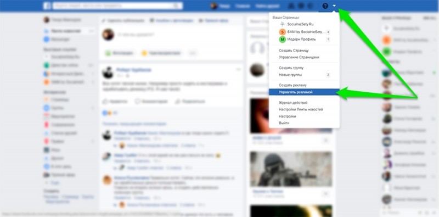Click the Facebook logo in top bar

[x=47, y=5]
